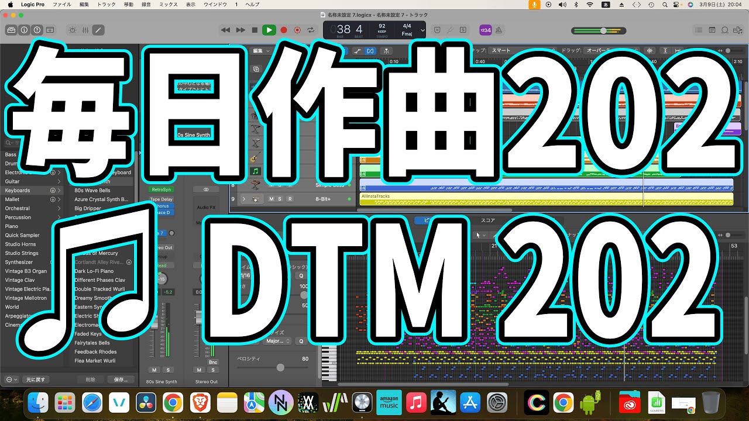749x421 pixels.
Task: Enable the metronome in the control bar
Action: (x=499, y=30)
